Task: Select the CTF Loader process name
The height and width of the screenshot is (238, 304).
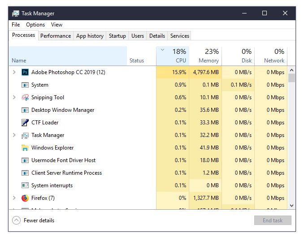Action: click(x=45, y=123)
